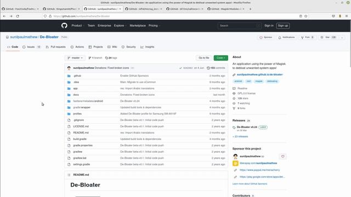Click the app folder icon

pyautogui.click(x=69, y=89)
